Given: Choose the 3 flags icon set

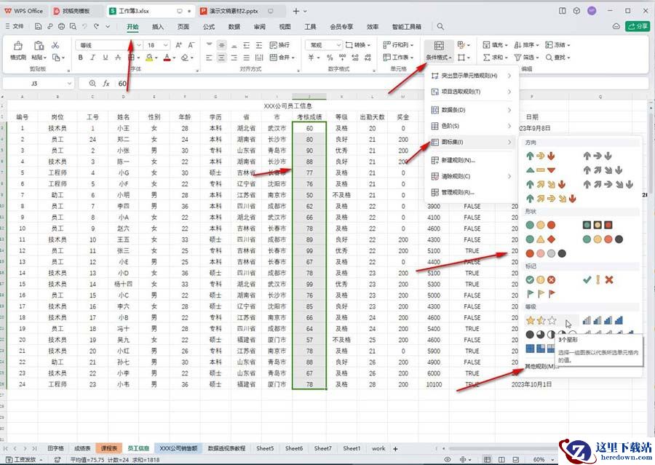Looking at the screenshot, I should click(541, 294).
